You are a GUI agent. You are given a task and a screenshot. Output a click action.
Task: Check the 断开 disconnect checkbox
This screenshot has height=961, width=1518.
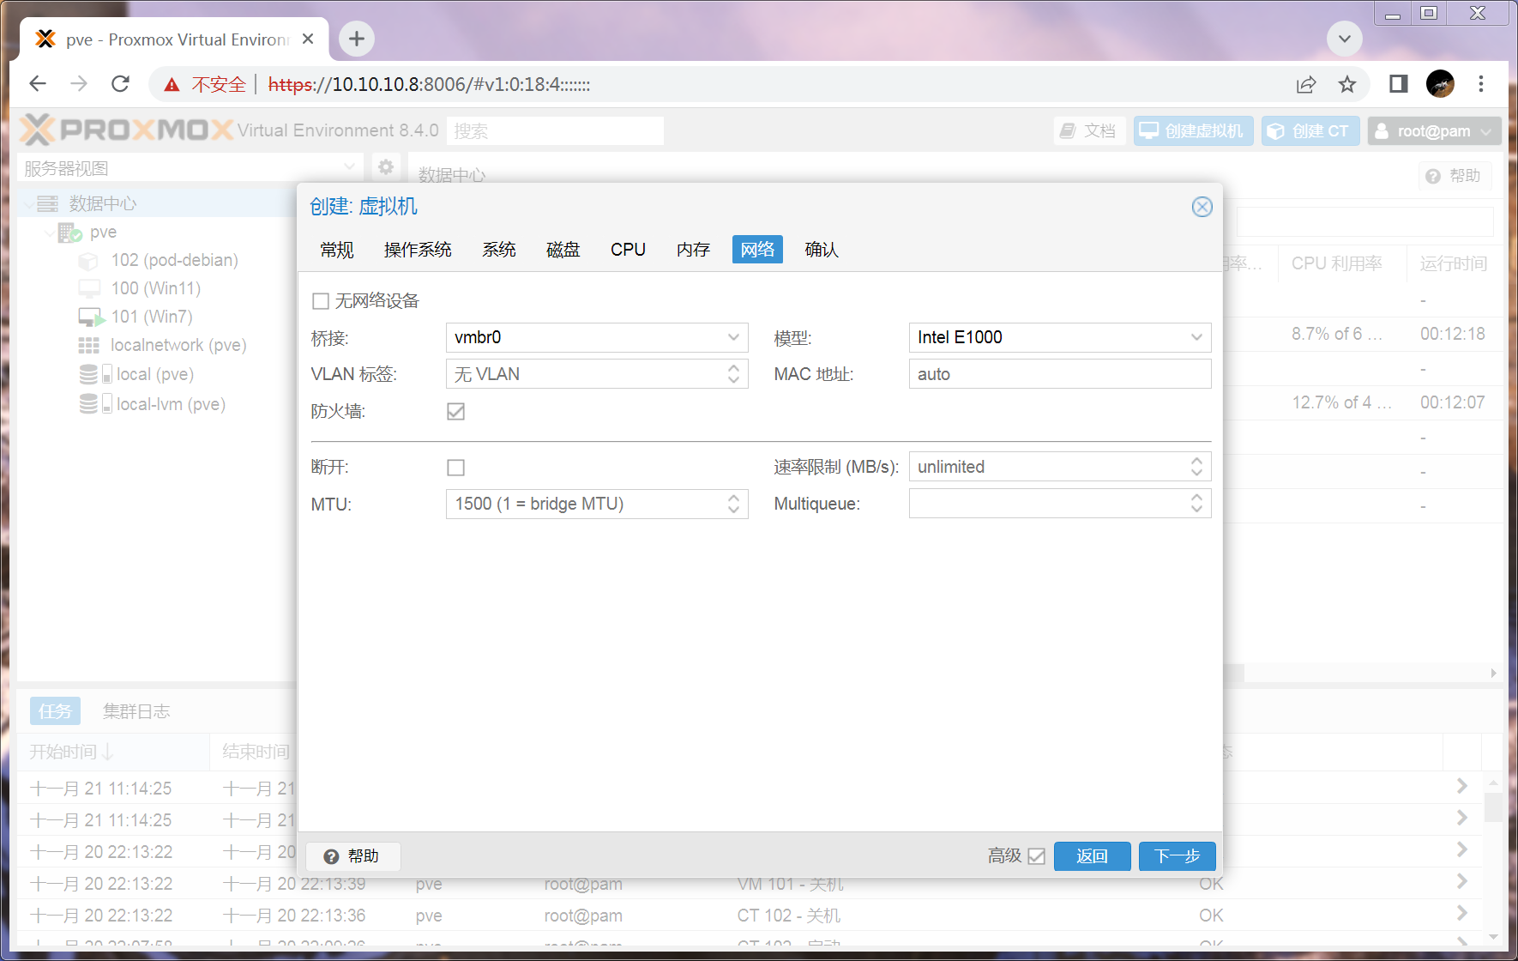pos(455,468)
